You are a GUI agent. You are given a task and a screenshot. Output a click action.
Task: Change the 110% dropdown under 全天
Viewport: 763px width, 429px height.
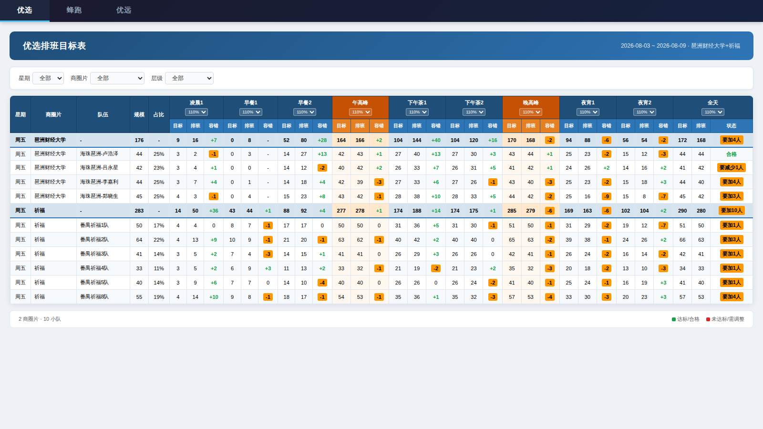tap(713, 112)
